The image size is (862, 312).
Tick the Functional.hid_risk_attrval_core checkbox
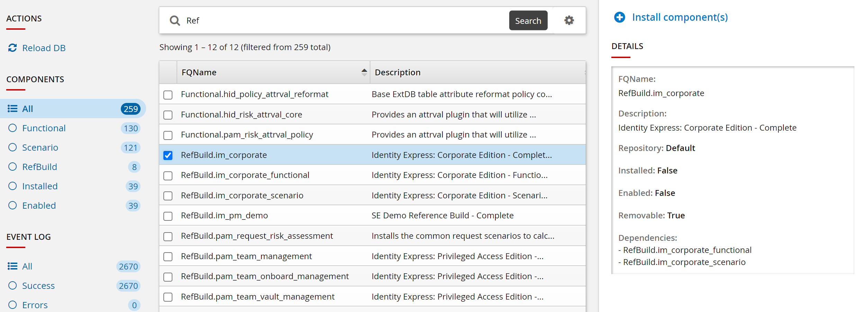(168, 115)
